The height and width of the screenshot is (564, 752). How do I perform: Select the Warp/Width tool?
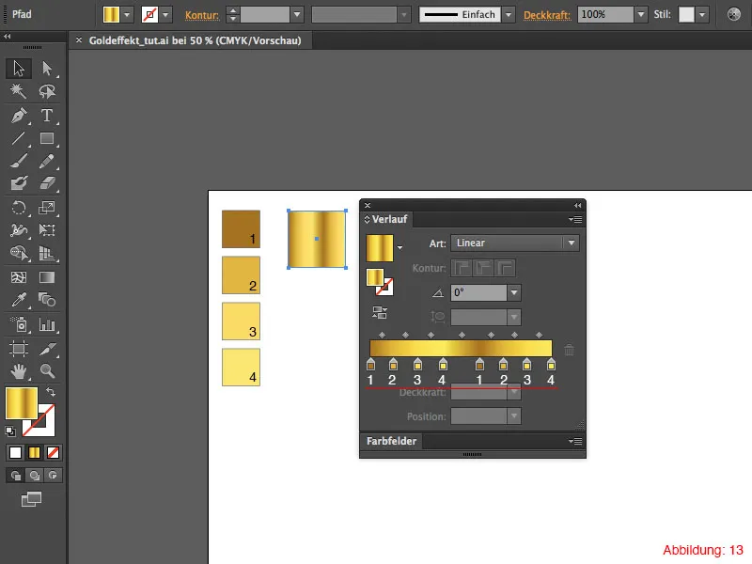(19, 230)
